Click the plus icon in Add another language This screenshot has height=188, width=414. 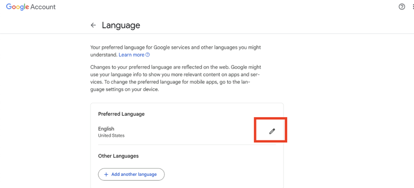pyautogui.click(x=106, y=174)
